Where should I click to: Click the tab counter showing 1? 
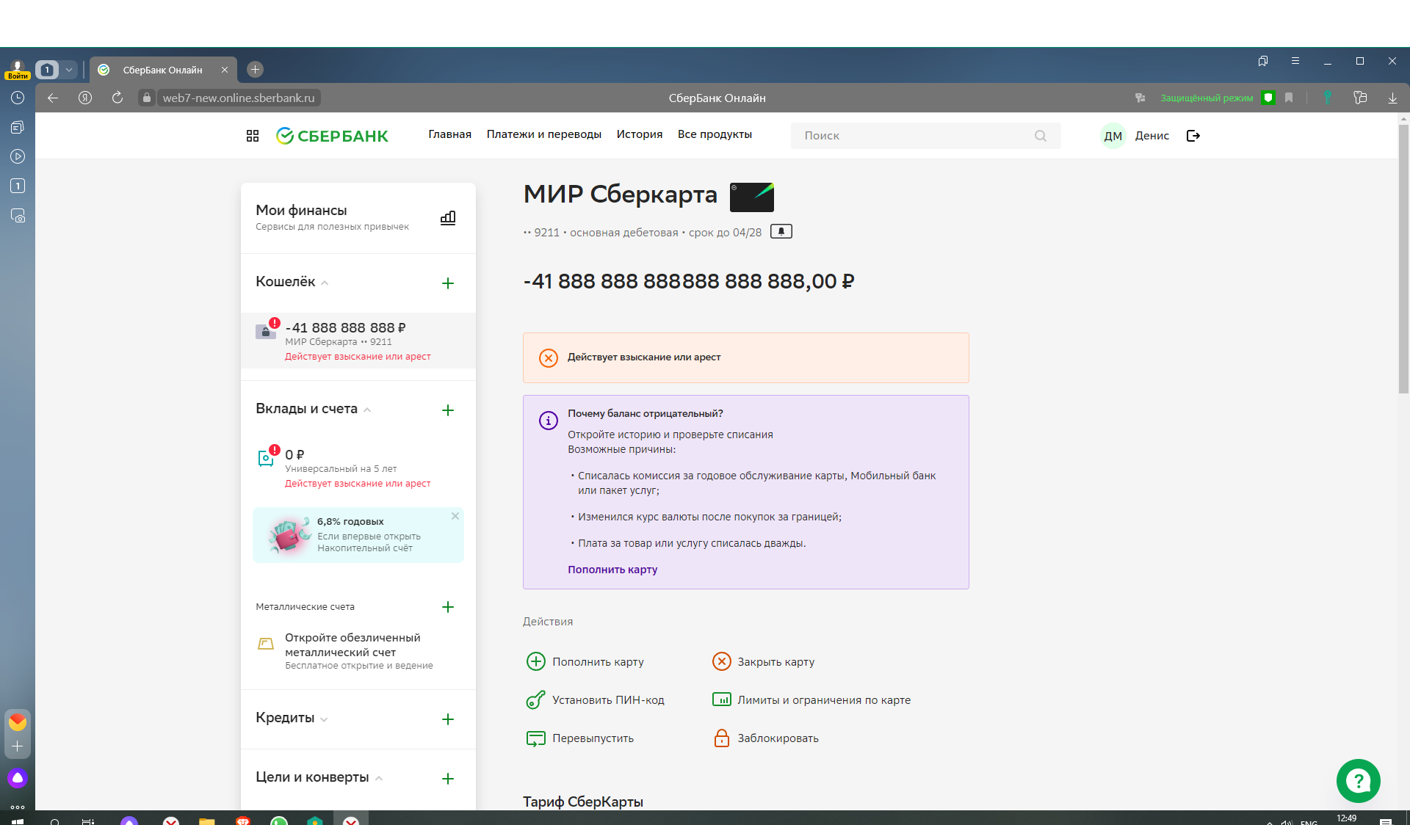tap(47, 70)
